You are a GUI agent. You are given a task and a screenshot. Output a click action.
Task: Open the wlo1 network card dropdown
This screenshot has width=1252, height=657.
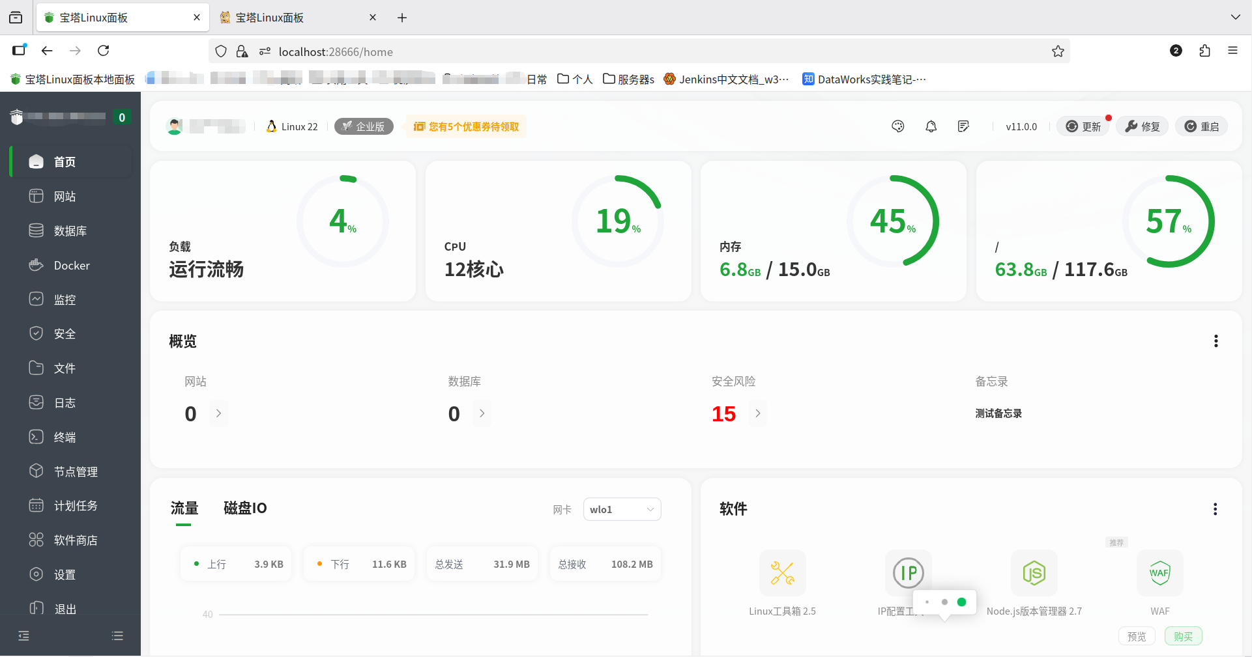621,509
